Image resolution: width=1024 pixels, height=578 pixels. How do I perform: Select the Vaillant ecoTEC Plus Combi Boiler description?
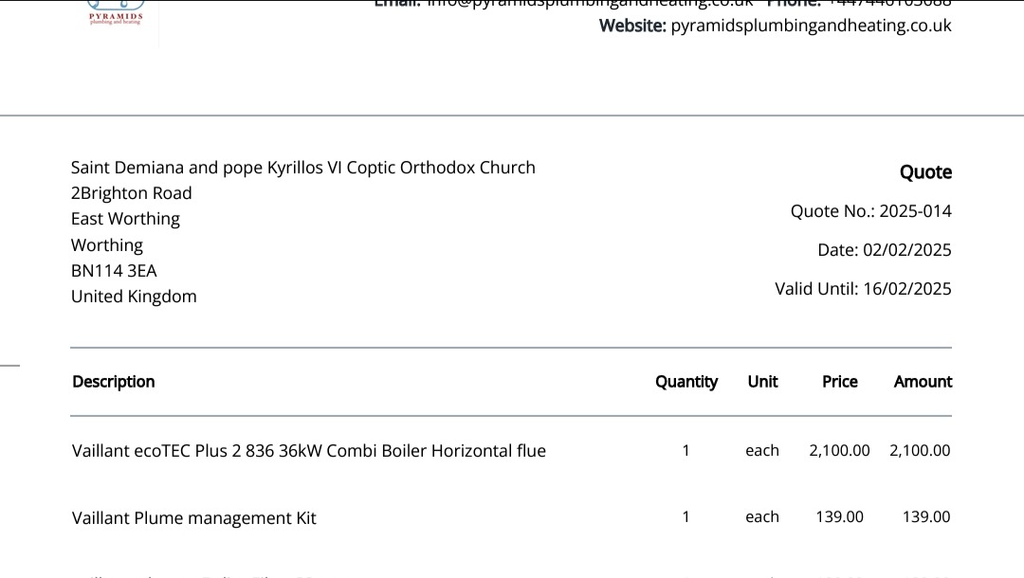click(x=309, y=451)
